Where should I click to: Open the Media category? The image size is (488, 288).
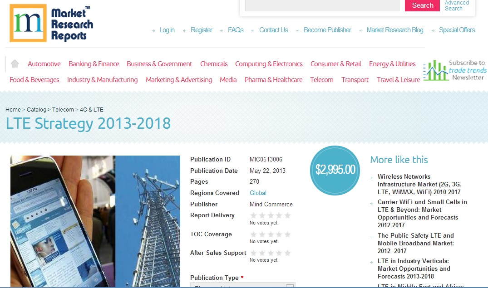228,80
